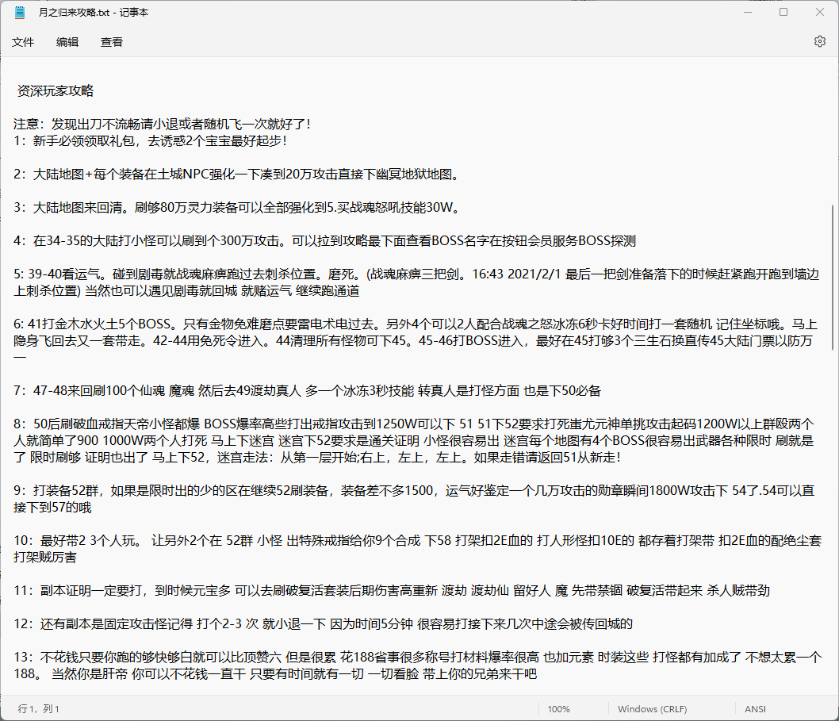839x721 pixels.
Task: Click the 行1, 列1 cursor position indicator
Action: click(40, 708)
